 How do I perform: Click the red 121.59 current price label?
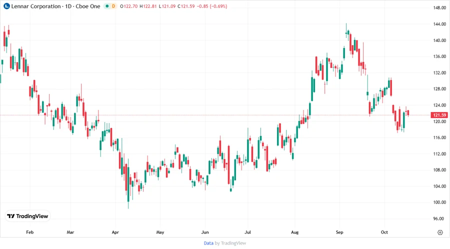[x=439, y=115]
